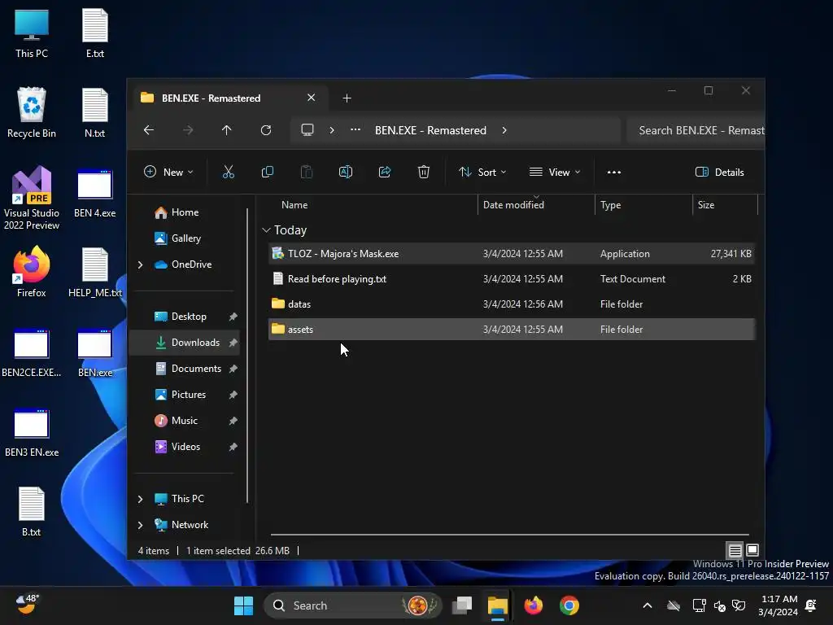Viewport: 833px width, 625px height.
Task: Select TLOZ - Majora's Mask.exe file
Action: click(511, 254)
